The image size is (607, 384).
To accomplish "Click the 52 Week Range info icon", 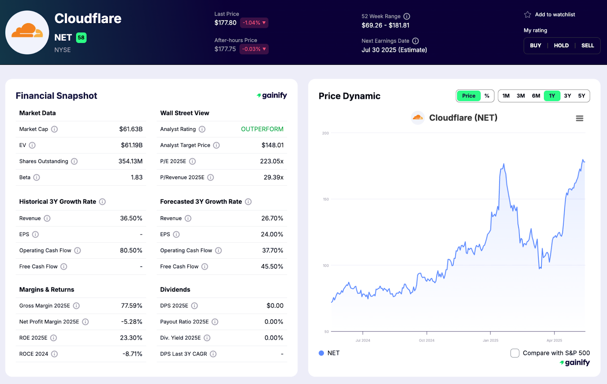I will pyautogui.click(x=407, y=16).
